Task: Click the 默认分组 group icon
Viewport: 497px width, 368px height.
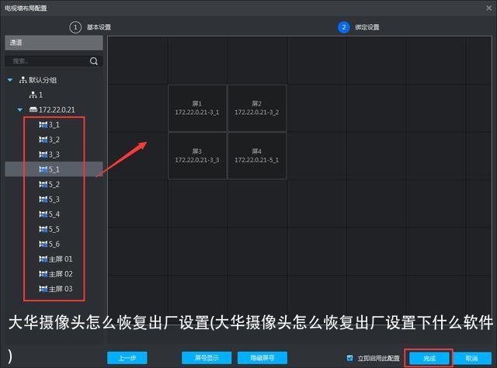Action: coord(23,80)
